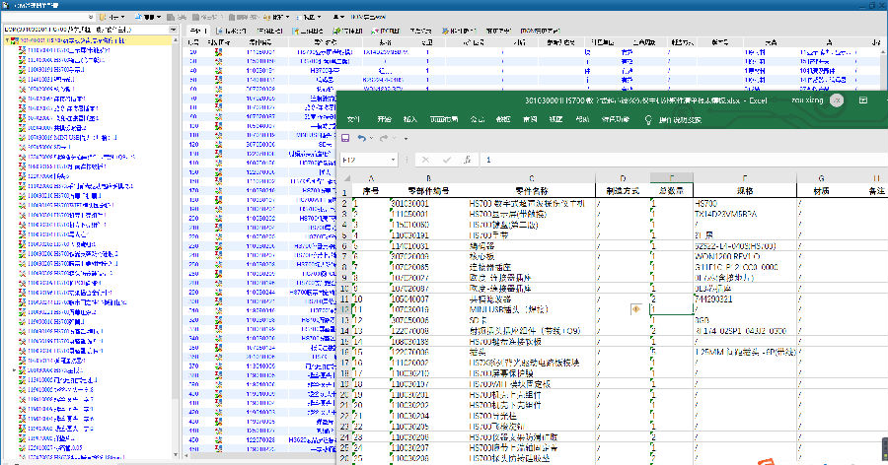Open the 插入 ribbon tab
This screenshot has width=888, height=465.
point(409,119)
